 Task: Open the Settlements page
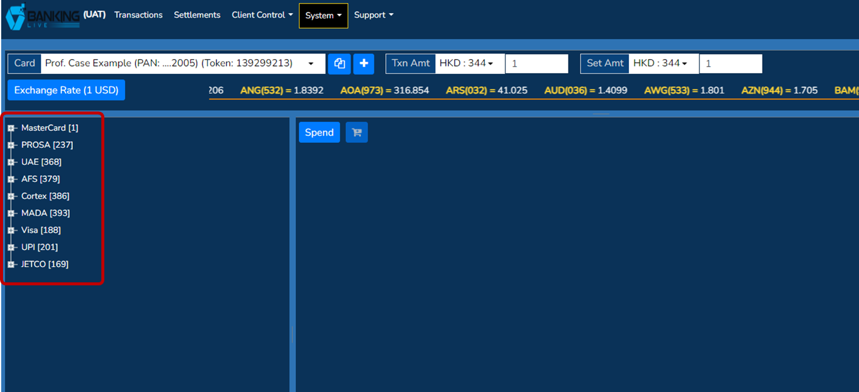(x=197, y=15)
